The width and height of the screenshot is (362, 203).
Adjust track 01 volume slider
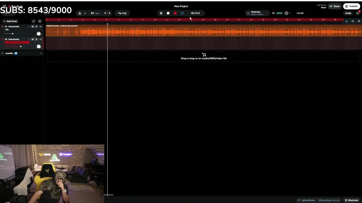point(12,34)
